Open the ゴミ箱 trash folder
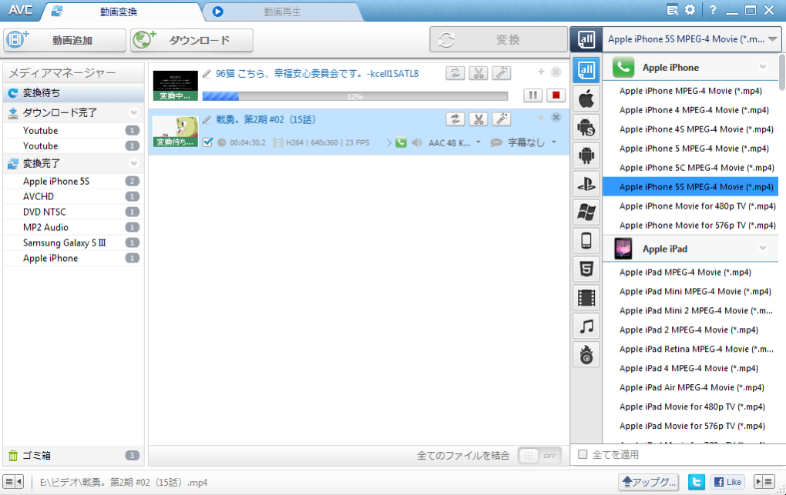 pos(74,456)
